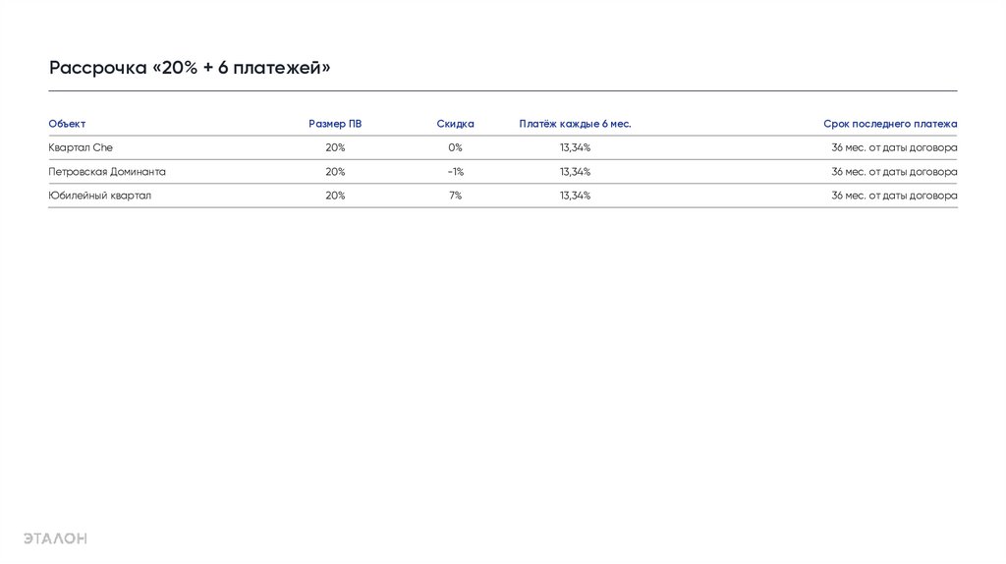This screenshot has width=1006, height=564.
Task: Click the Скидка column header
Action: click(x=455, y=124)
